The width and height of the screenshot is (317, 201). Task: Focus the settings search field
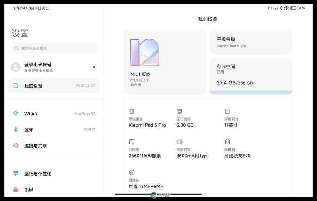tap(54, 48)
